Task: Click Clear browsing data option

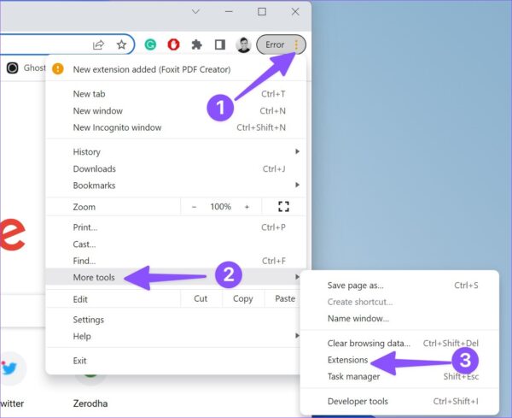Action: (x=369, y=343)
